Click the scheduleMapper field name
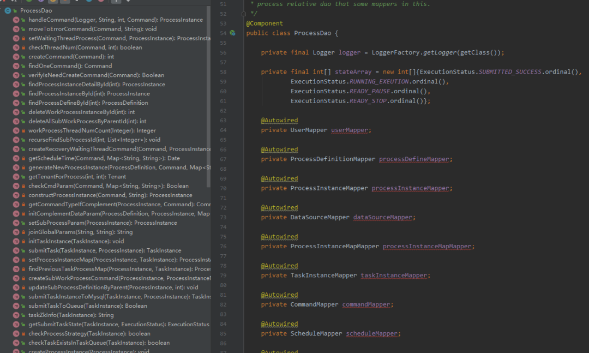 [371, 333]
